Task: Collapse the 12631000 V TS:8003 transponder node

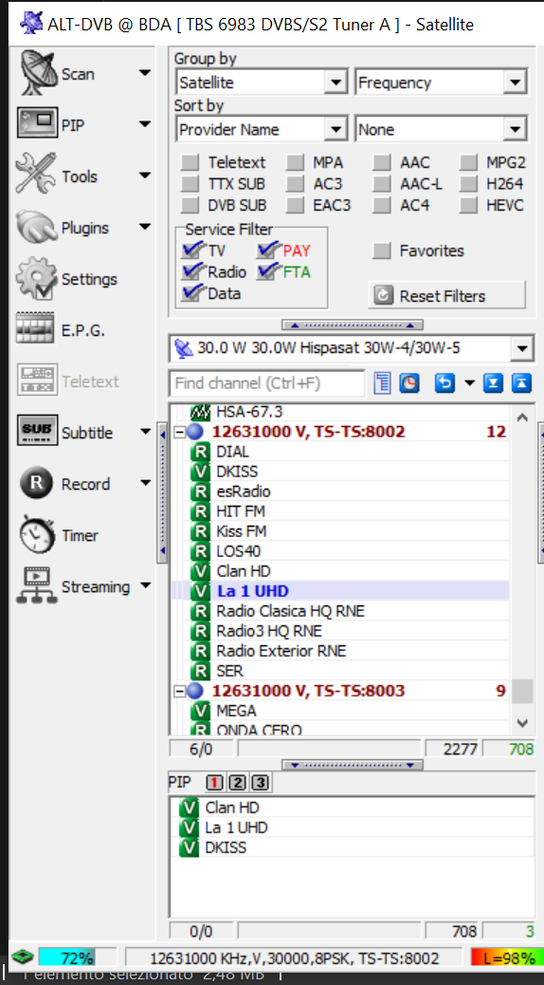Action: pyautogui.click(x=179, y=691)
